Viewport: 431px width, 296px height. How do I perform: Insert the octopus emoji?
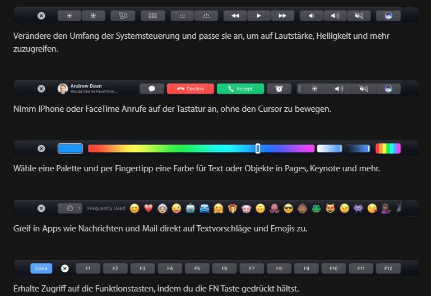coord(274,209)
